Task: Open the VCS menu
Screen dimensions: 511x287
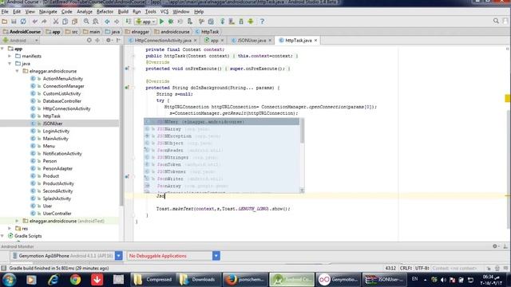Action: (x=164, y=12)
